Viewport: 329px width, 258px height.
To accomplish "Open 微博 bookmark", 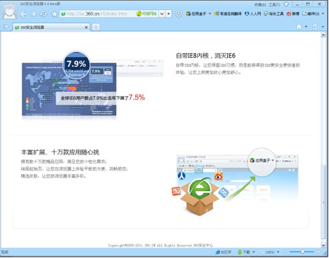I will [293, 14].
